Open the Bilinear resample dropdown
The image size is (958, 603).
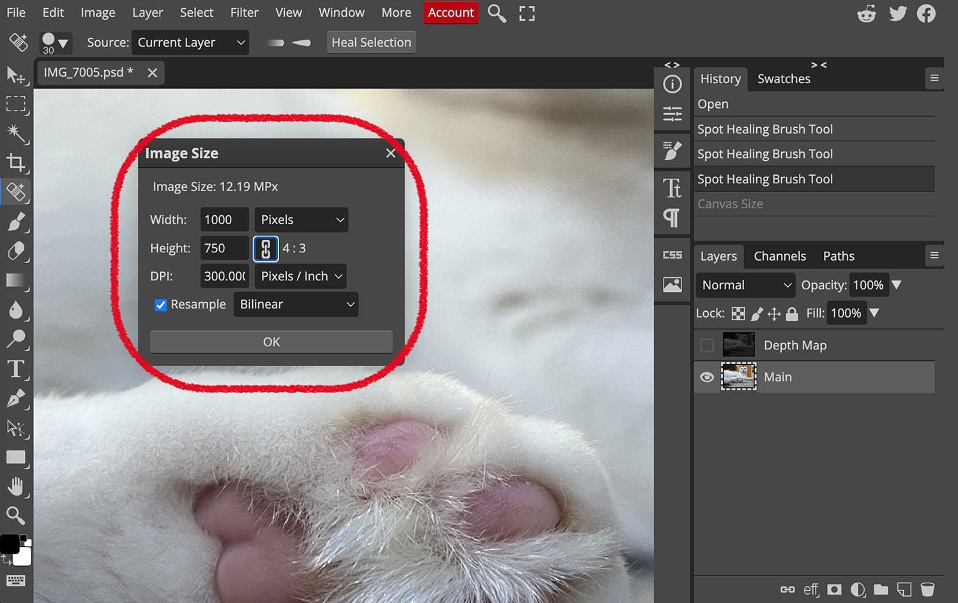[296, 305]
